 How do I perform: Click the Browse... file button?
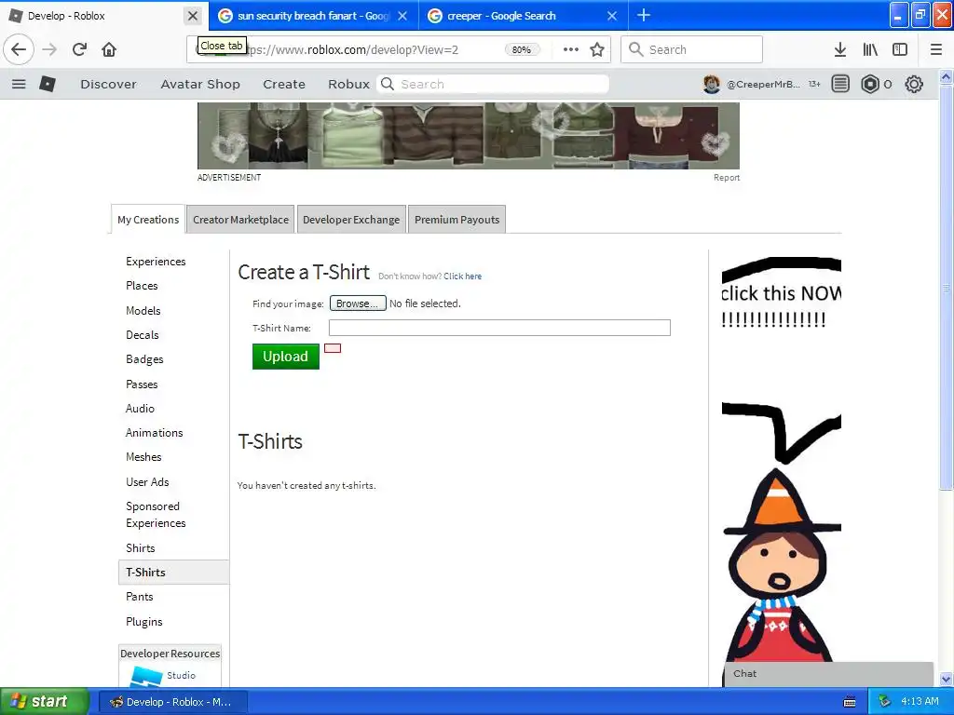point(358,304)
